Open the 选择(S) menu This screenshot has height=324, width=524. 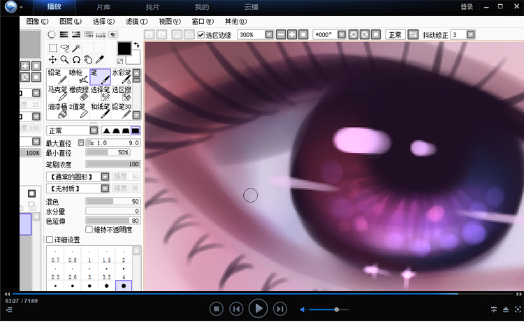pos(103,22)
